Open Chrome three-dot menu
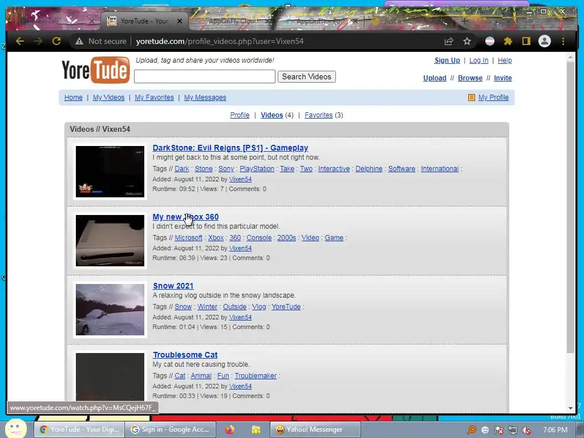The width and height of the screenshot is (584, 438). (x=563, y=41)
